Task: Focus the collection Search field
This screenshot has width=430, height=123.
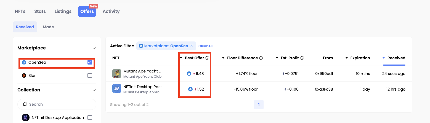Action: pyautogui.click(x=57, y=104)
